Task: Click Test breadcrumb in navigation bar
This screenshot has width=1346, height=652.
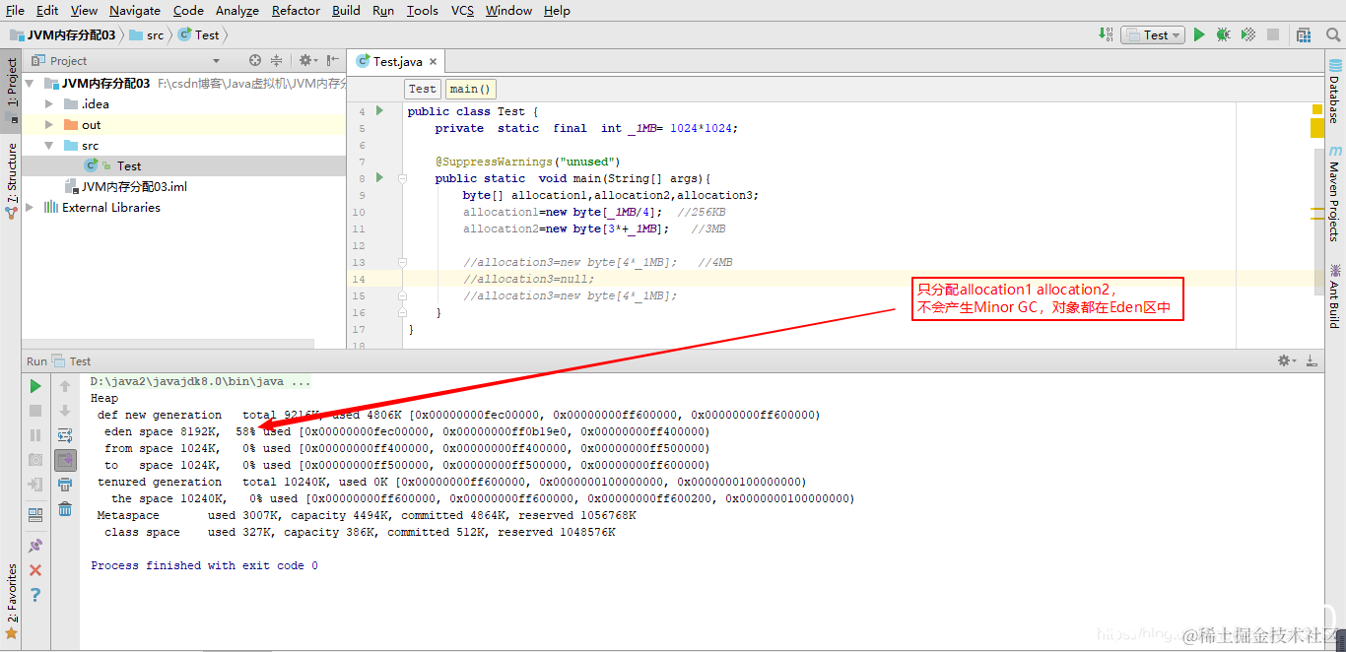Action: [200, 34]
